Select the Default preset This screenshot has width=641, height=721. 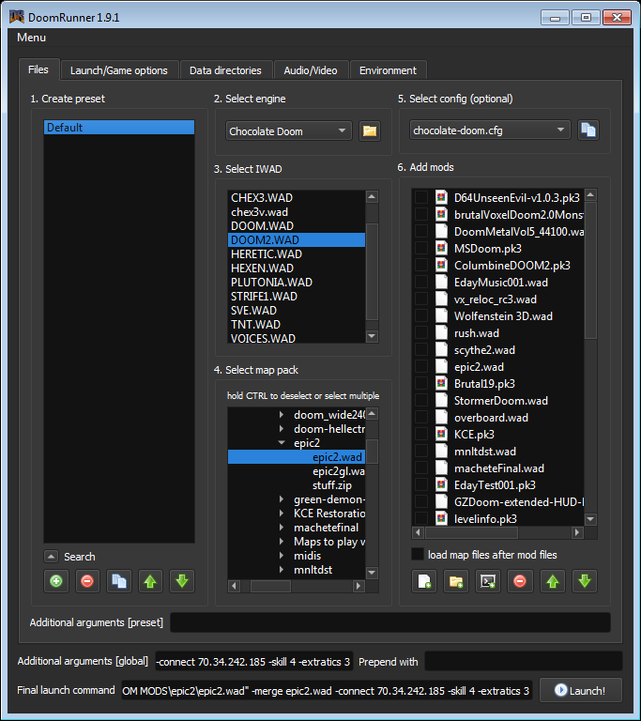pos(119,128)
